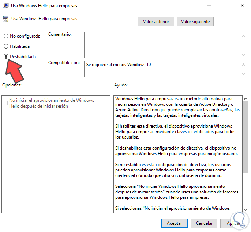Tick the No iniciar el aprovisionamiento checkbox
251x232 pixels.
[5, 103]
